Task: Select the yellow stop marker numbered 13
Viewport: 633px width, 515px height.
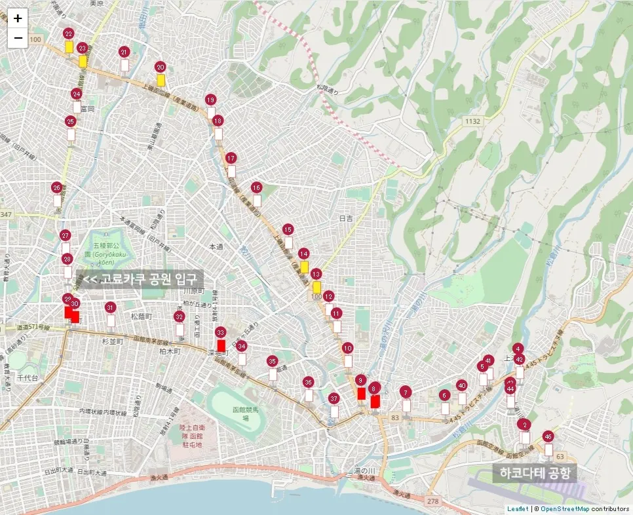Action: (x=316, y=287)
